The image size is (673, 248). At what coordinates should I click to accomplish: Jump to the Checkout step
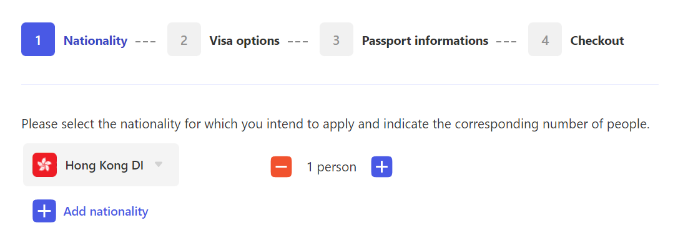(597, 41)
